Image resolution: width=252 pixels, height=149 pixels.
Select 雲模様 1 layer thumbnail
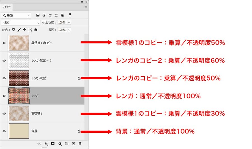point(19,113)
